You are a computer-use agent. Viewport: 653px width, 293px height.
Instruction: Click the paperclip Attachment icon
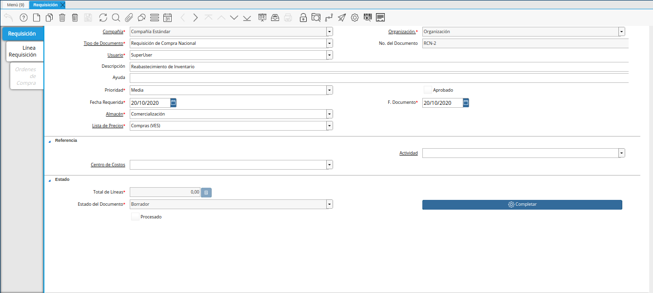pyautogui.click(x=129, y=18)
